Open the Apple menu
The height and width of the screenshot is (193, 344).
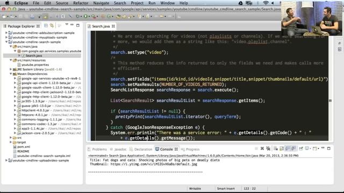tap(7, 3)
